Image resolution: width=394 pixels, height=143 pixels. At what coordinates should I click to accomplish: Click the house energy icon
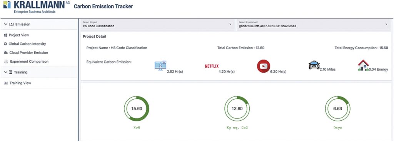click(363, 65)
